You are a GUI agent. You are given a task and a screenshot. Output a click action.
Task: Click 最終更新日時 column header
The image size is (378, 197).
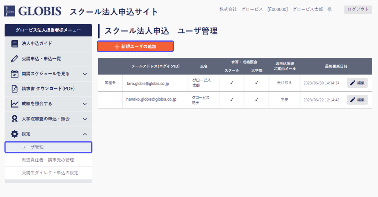coord(336,66)
